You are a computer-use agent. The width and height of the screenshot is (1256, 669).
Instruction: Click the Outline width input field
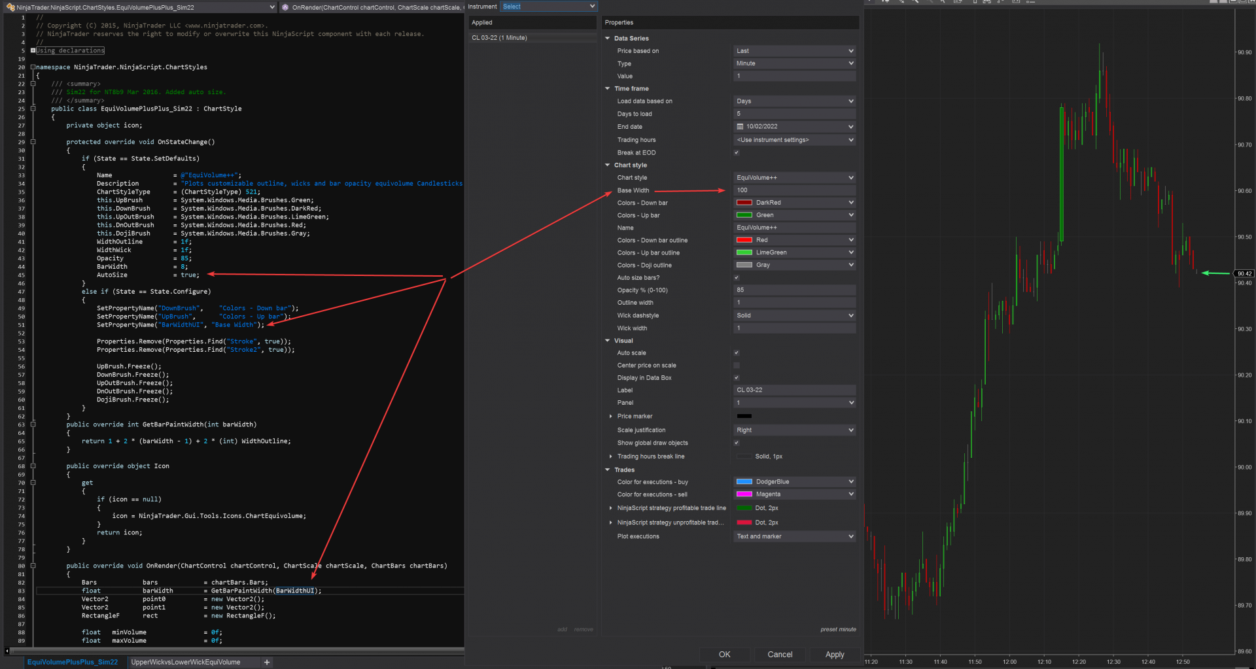[x=795, y=303]
